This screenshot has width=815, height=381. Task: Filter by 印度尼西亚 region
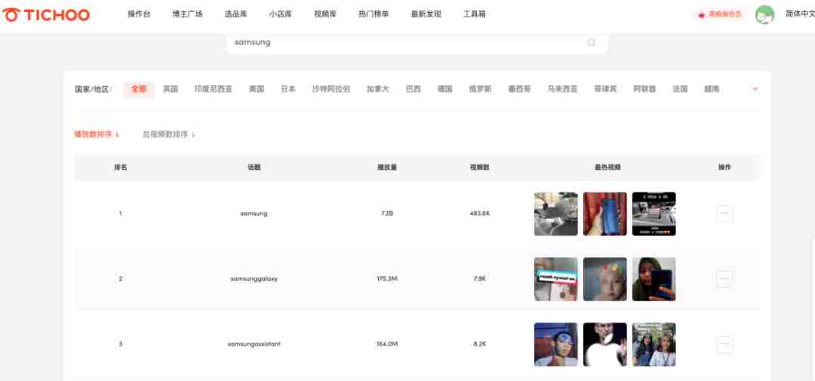pyautogui.click(x=213, y=89)
